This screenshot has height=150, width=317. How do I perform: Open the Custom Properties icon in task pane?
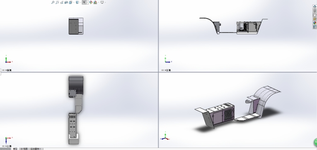click(315, 27)
